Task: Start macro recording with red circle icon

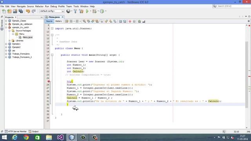Action: coord(130,21)
